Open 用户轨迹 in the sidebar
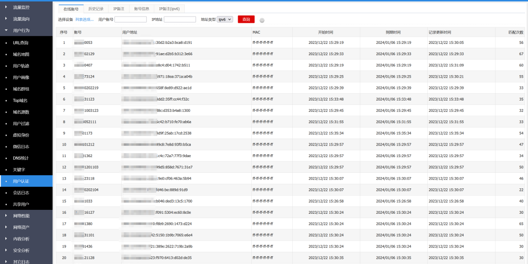The height and width of the screenshot is (264, 528). [26, 66]
